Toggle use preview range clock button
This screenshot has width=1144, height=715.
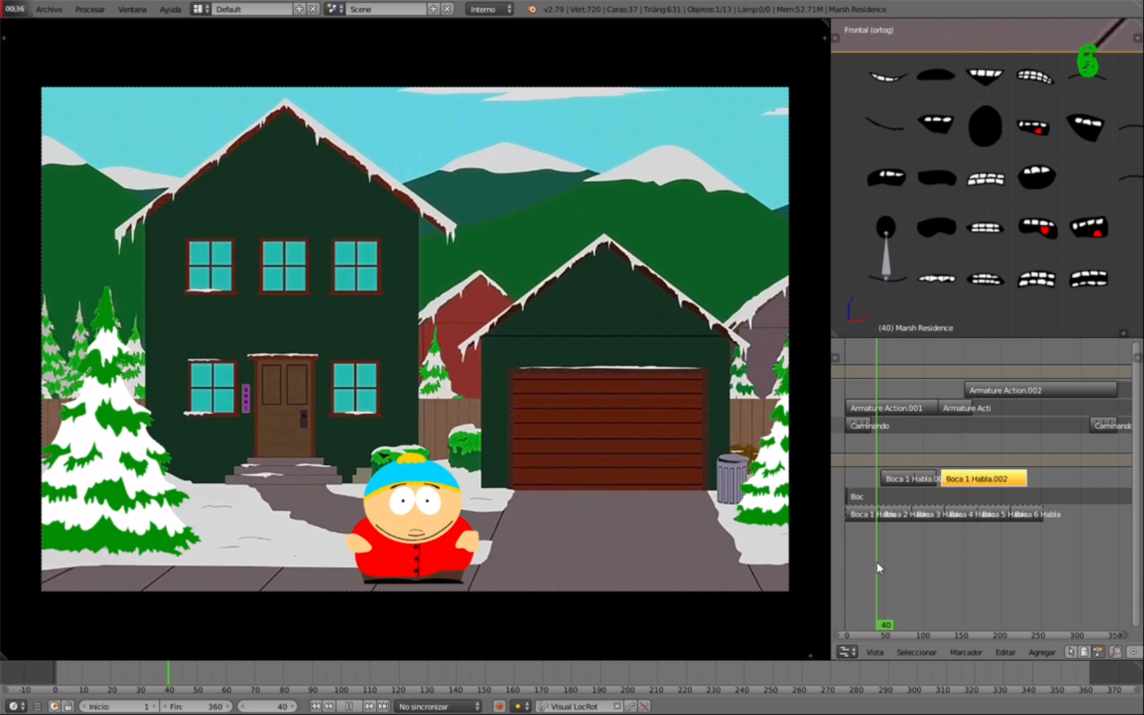(x=54, y=707)
